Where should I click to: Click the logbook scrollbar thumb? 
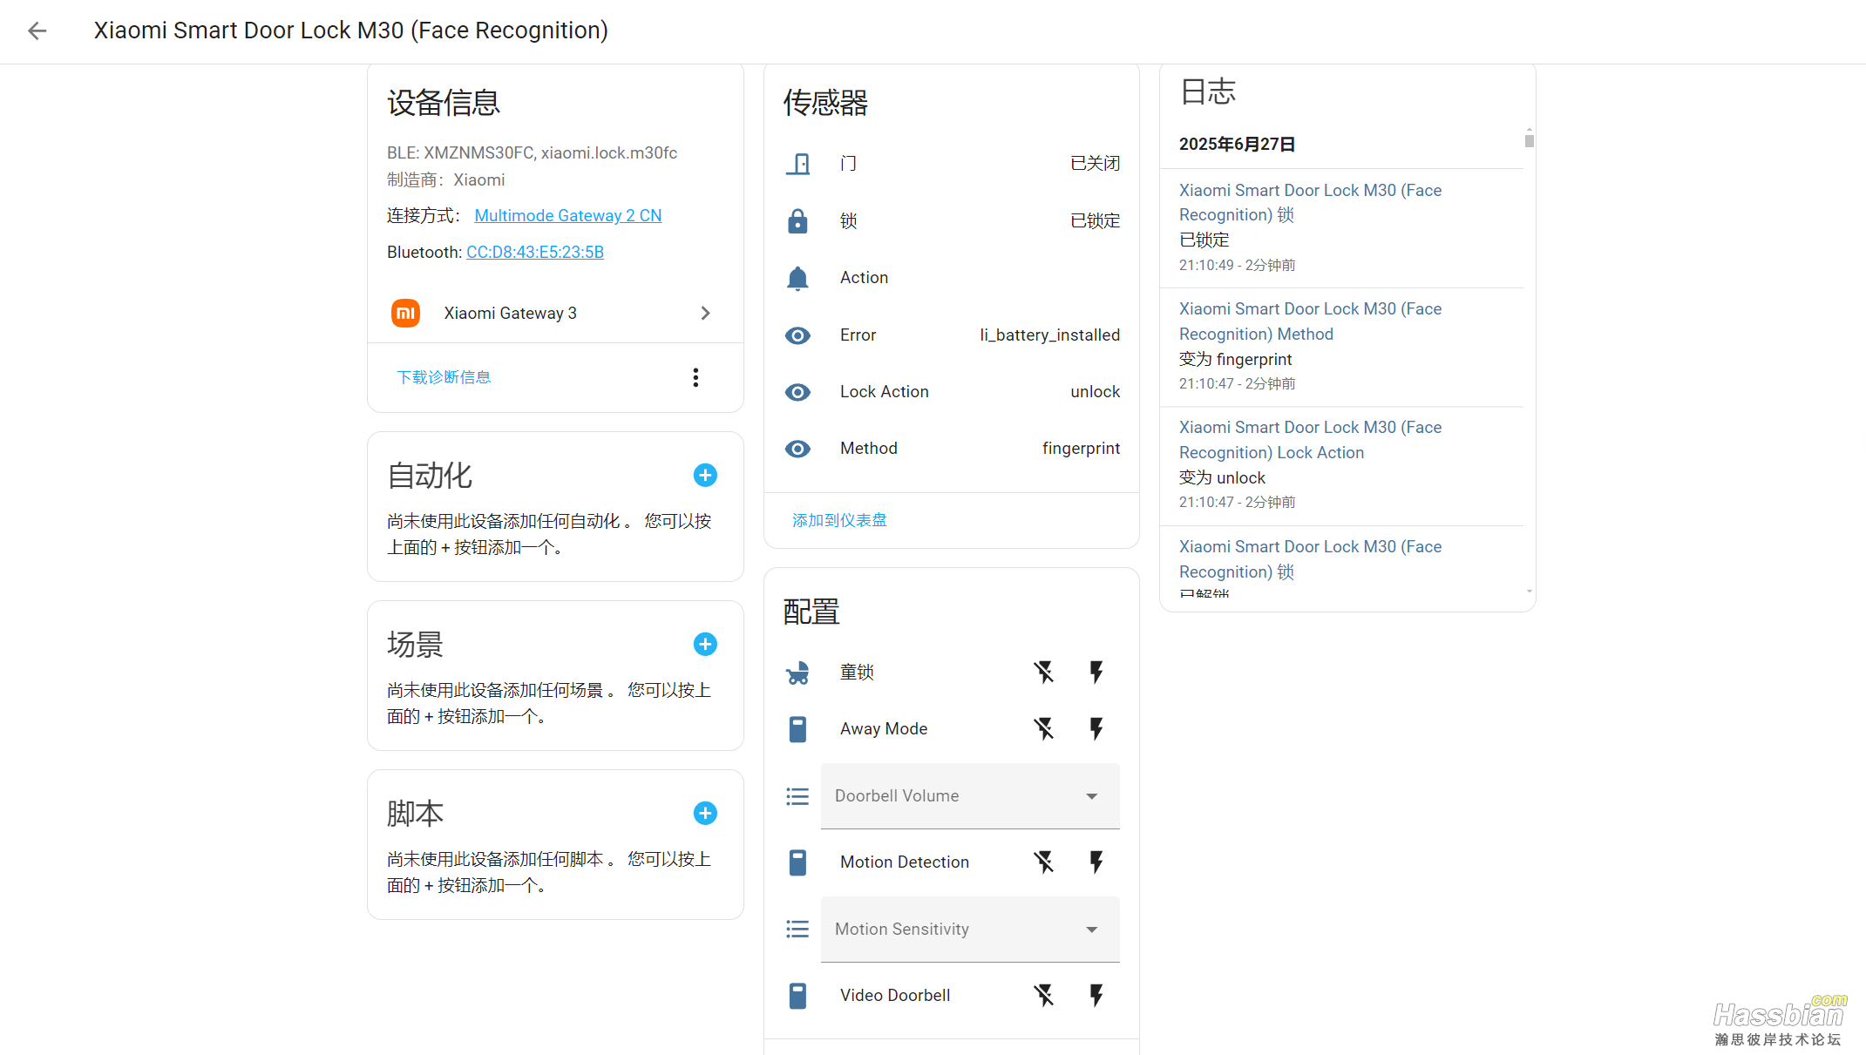[x=1529, y=140]
